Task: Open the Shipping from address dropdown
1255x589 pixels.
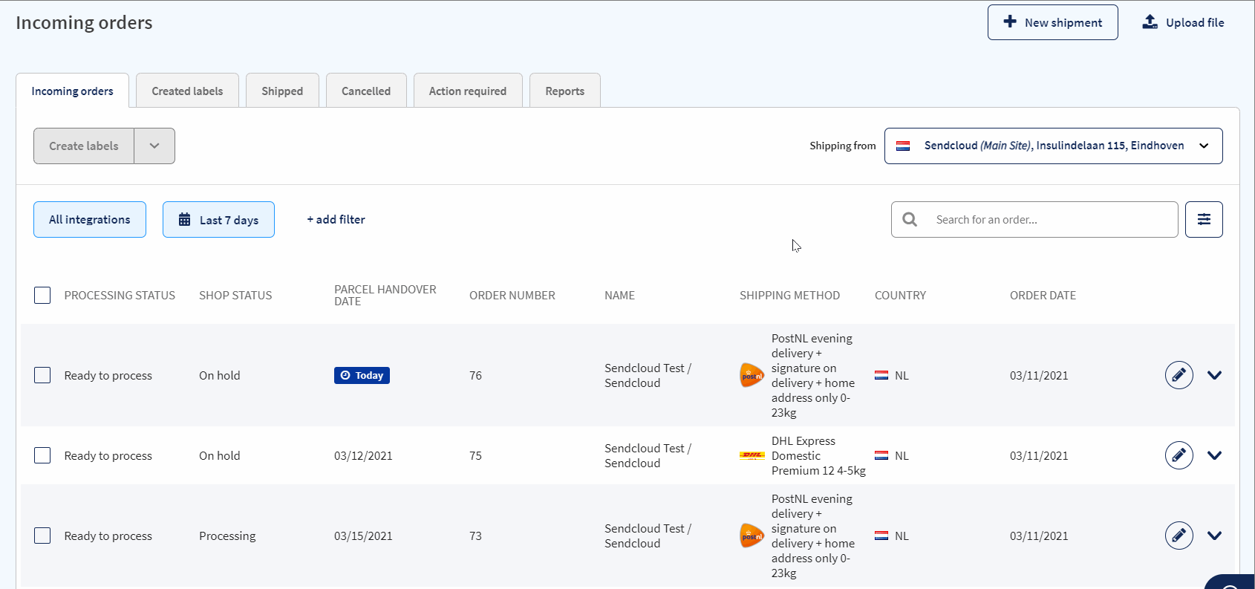Action: point(1053,146)
